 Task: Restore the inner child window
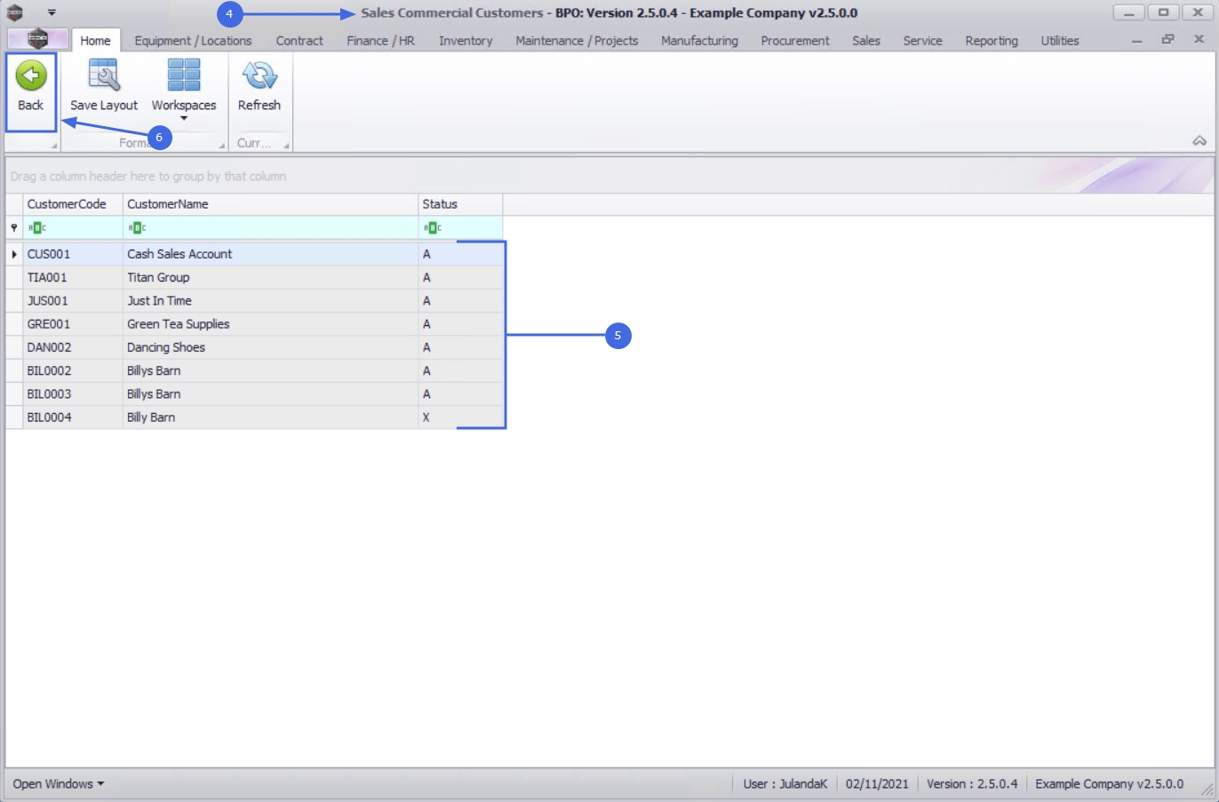point(1167,40)
